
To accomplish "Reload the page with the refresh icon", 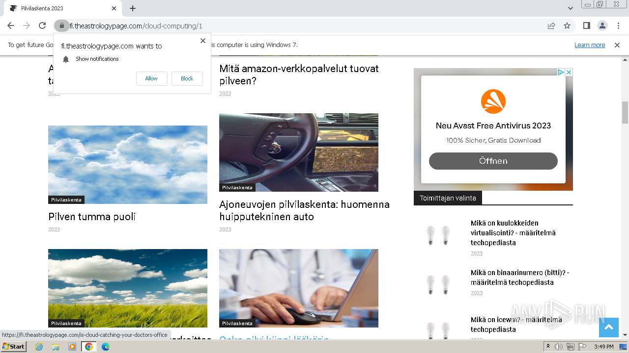I will [x=42, y=25].
